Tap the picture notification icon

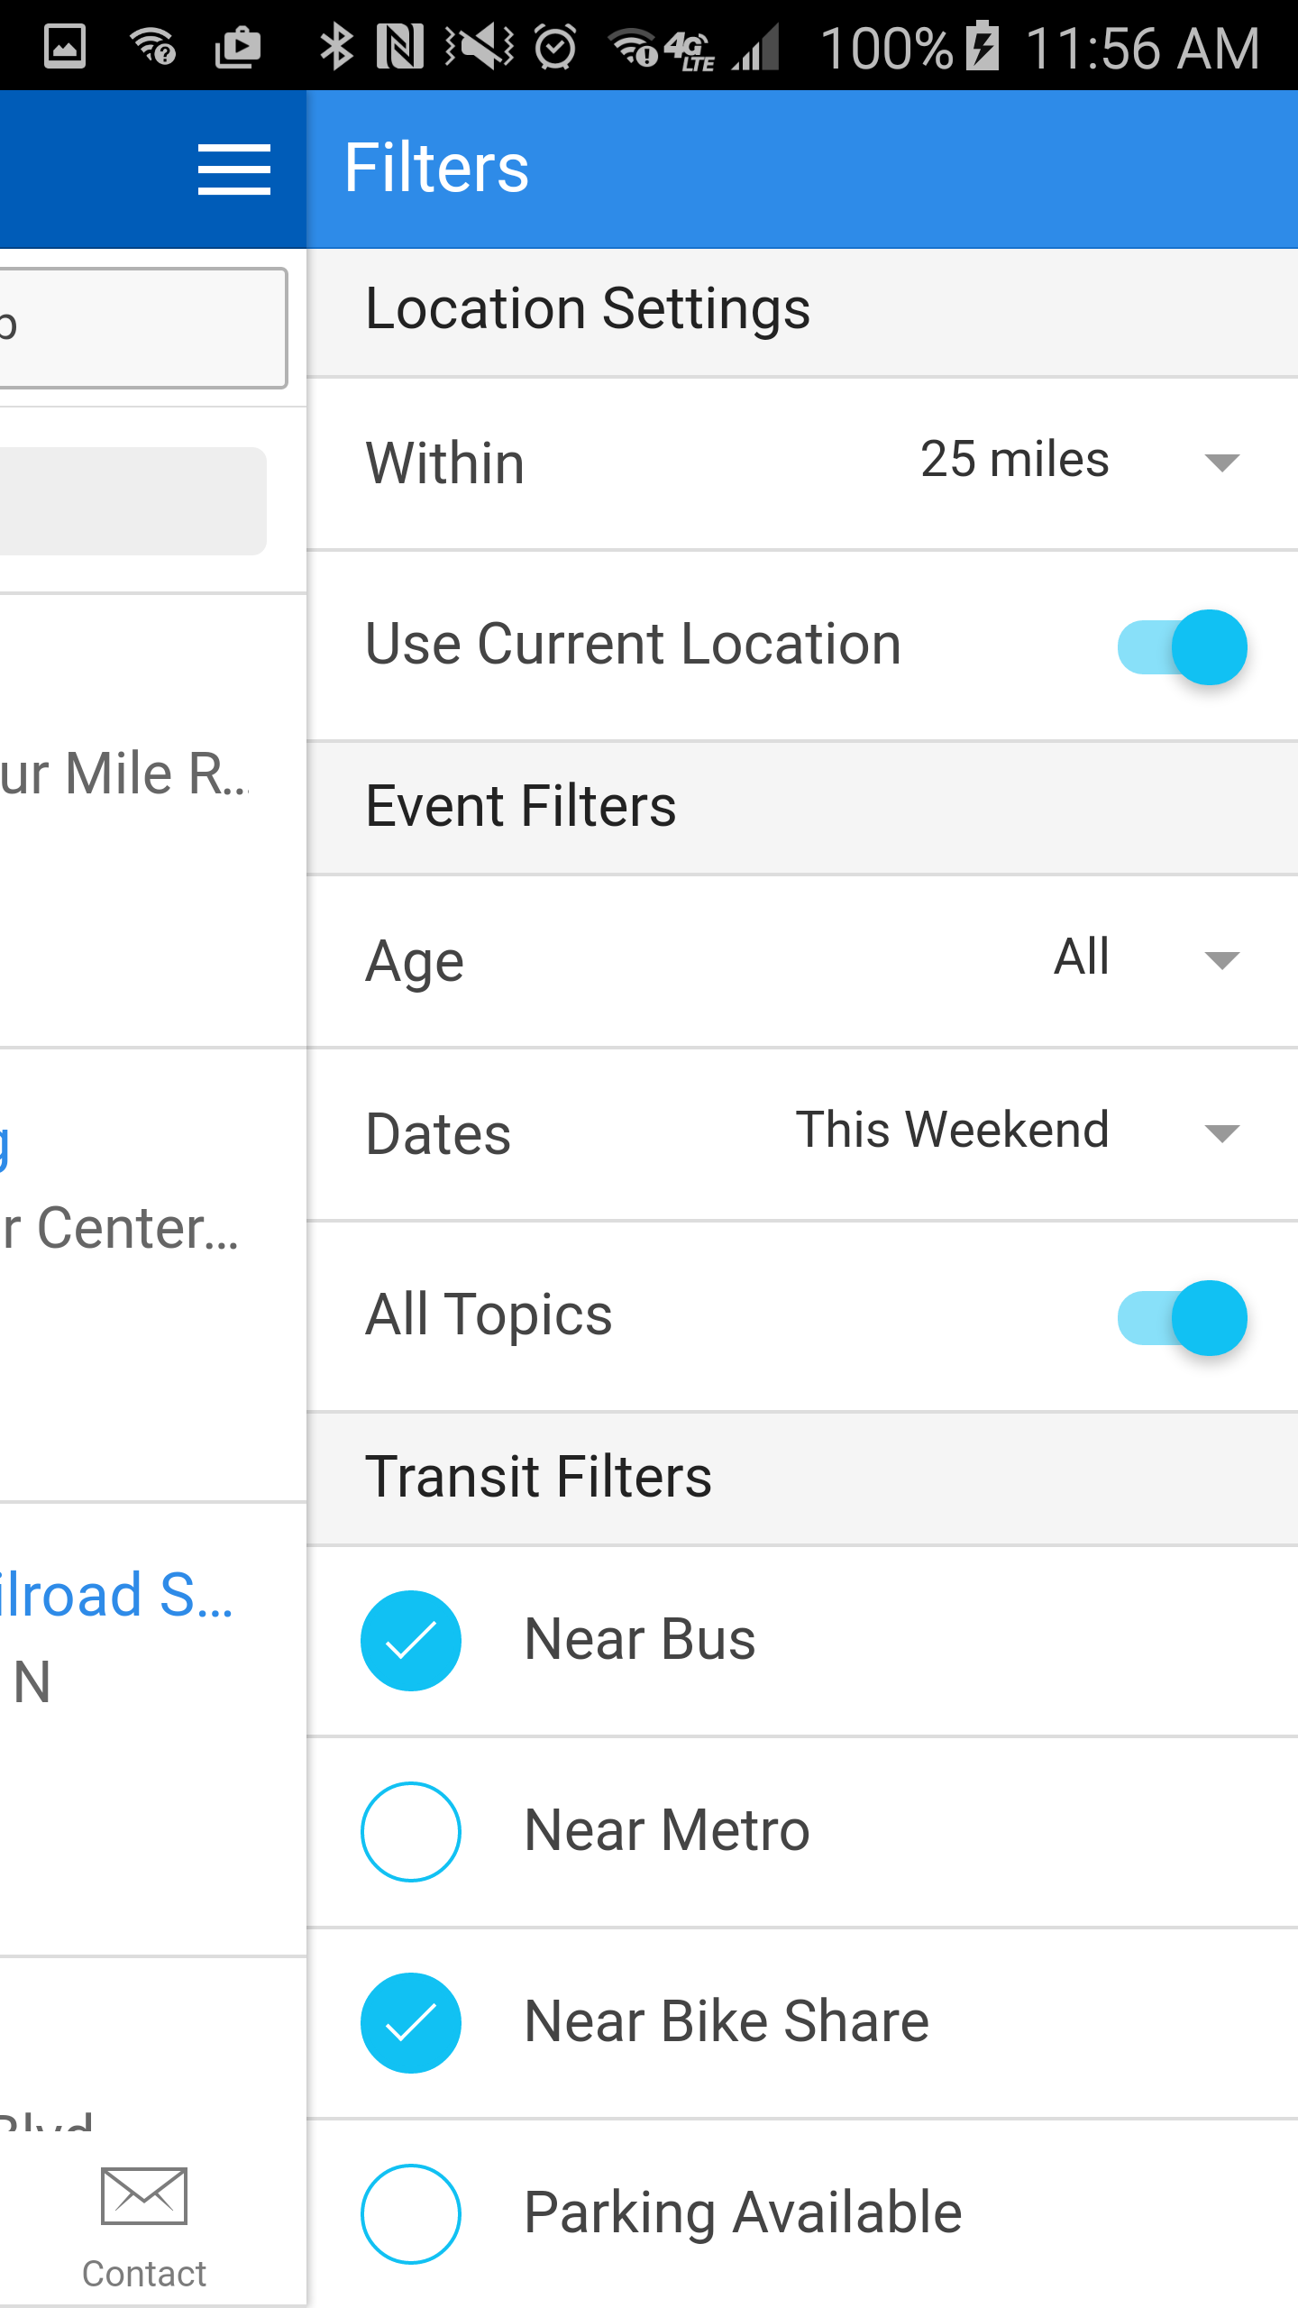(65, 47)
